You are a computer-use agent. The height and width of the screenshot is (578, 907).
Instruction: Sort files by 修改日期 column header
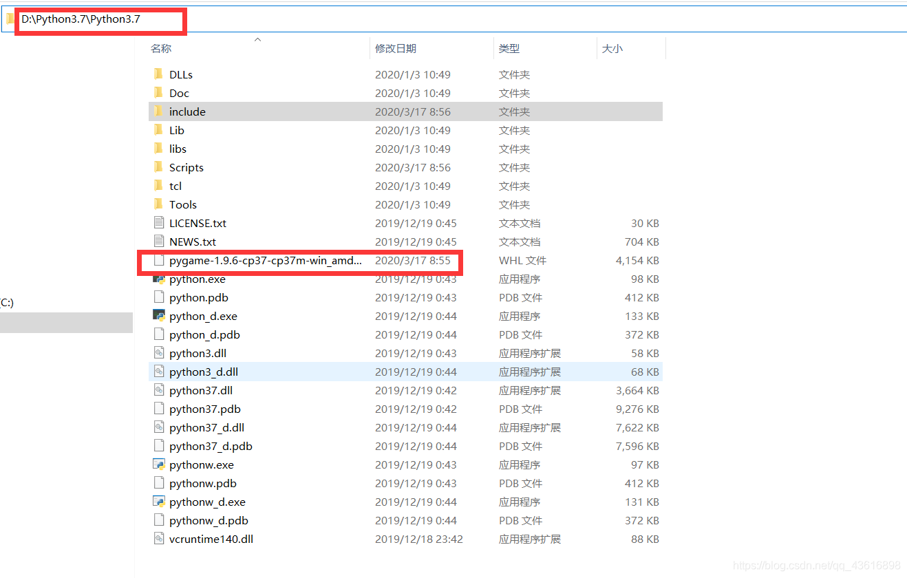click(396, 48)
